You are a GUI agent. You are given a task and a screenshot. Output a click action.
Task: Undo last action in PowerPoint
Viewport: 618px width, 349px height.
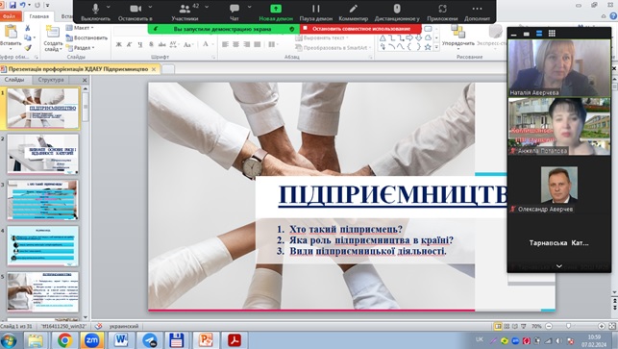coord(23,5)
